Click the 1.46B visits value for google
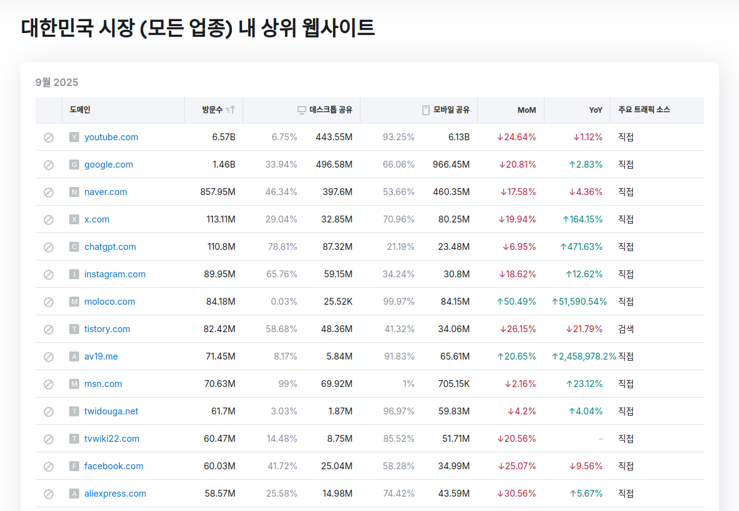 224,165
